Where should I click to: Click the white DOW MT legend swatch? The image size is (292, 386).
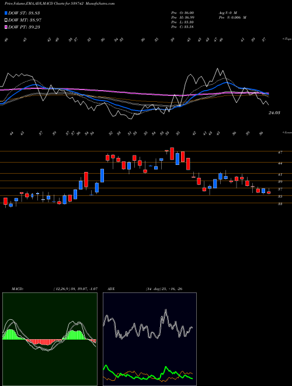(6, 20)
